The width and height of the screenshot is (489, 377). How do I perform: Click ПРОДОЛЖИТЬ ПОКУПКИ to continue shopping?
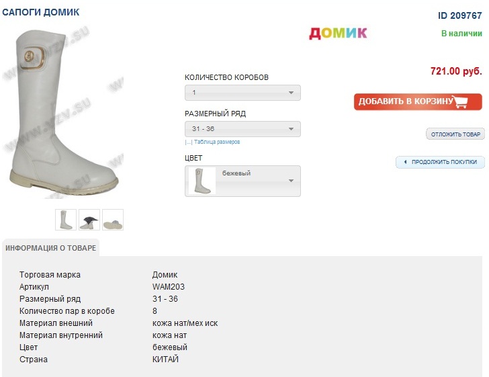coord(443,162)
